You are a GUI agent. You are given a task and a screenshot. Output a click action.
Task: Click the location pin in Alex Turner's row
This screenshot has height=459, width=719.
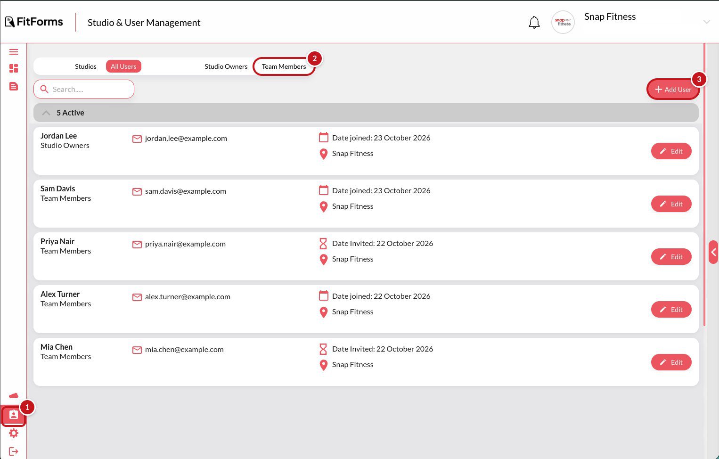(324, 312)
